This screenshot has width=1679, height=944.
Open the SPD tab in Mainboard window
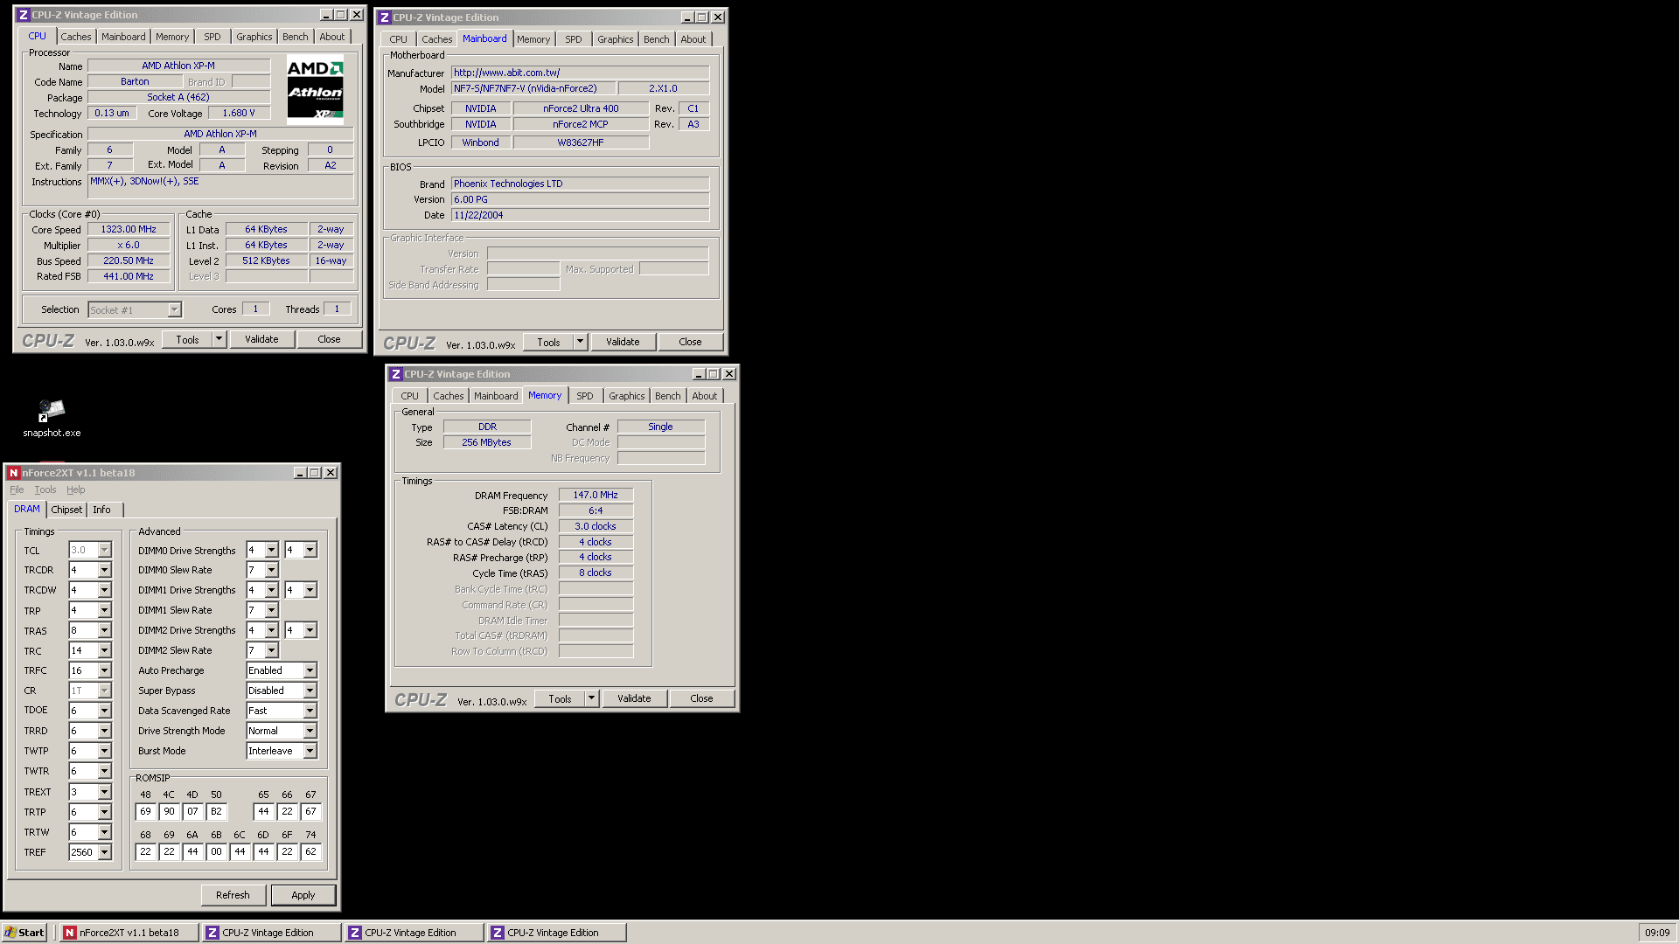pos(573,39)
